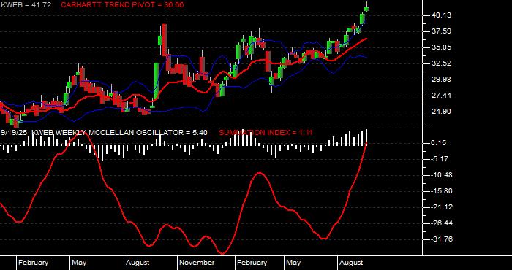The width and height of the screenshot is (512, 270).
Task: Select the CARHARTT TREND PIVOT = 36.66 label
Action: [122, 5]
